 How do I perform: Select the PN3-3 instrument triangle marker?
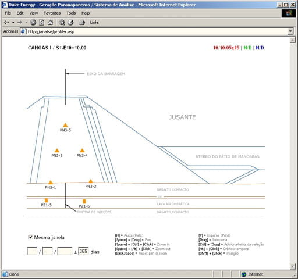click(57, 151)
